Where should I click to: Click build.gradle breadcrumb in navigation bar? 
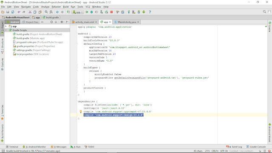tap(51, 17)
